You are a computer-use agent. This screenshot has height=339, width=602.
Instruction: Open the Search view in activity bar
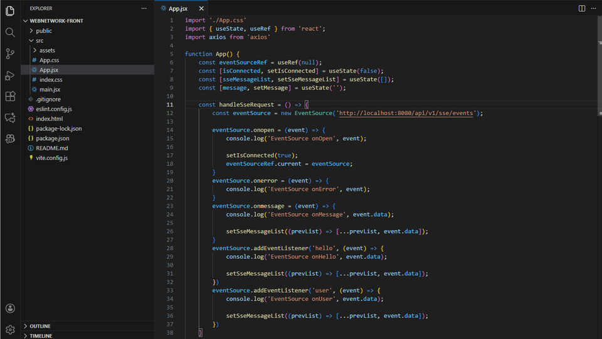coord(10,32)
